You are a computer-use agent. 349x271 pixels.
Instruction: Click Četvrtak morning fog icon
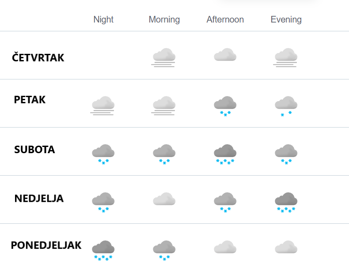coord(164,57)
